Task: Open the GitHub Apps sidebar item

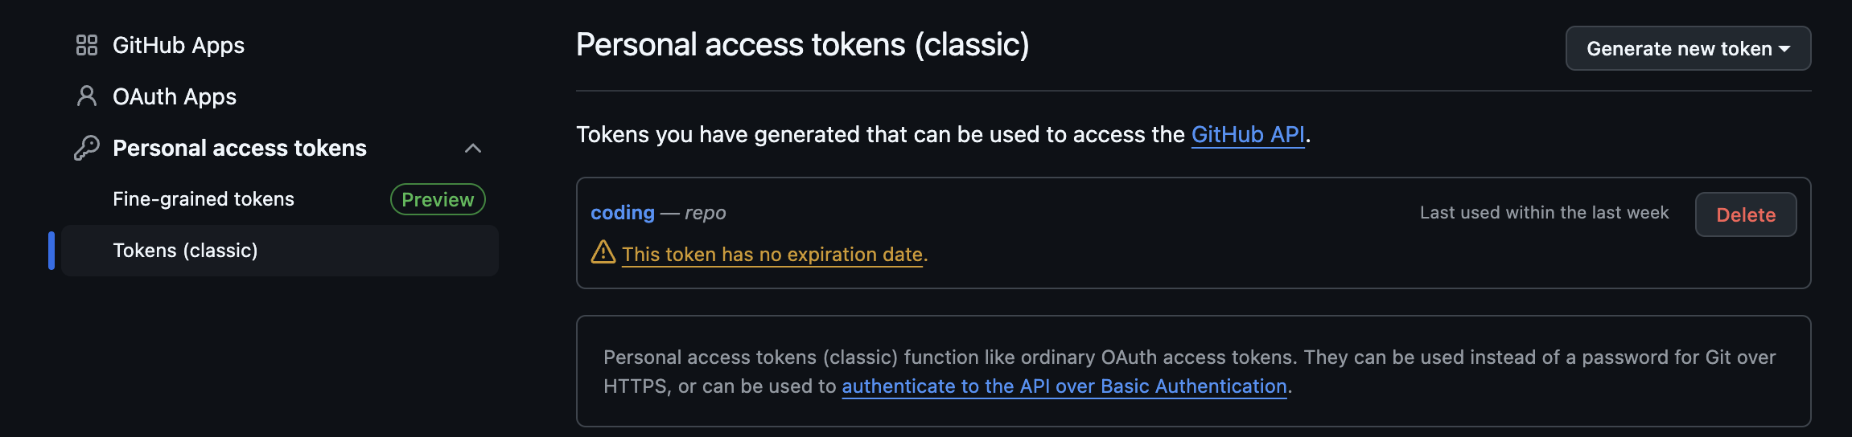Action: tap(178, 46)
